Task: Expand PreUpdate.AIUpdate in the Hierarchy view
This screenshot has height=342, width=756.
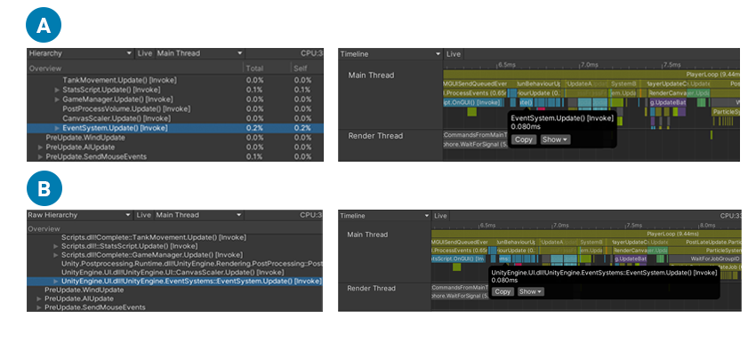Action: point(41,147)
